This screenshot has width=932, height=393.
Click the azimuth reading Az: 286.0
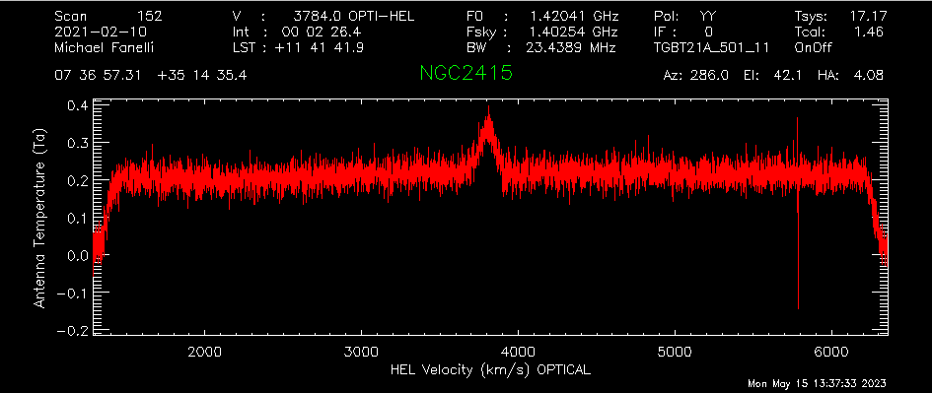click(x=696, y=76)
